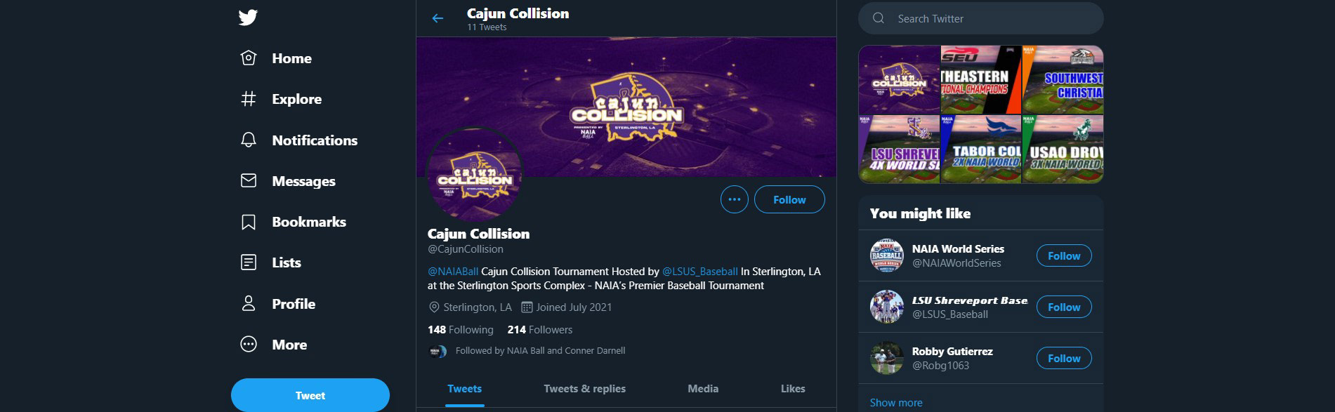Switch to the Media tab

703,389
